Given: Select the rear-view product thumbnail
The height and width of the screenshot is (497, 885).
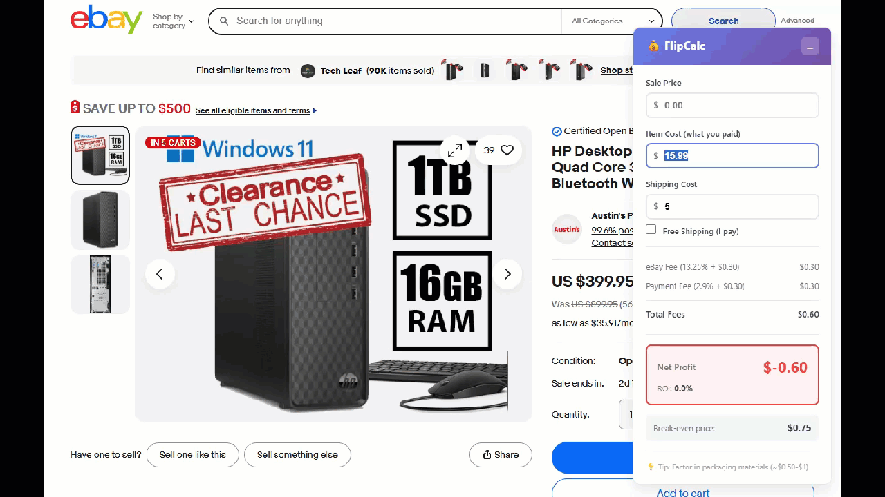Looking at the screenshot, I should (100, 284).
